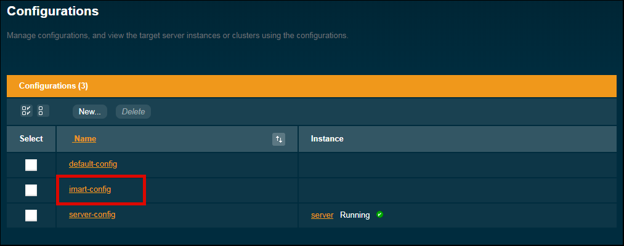Click the Configurations page heading
Screen dimensions: 624x246
click(53, 11)
